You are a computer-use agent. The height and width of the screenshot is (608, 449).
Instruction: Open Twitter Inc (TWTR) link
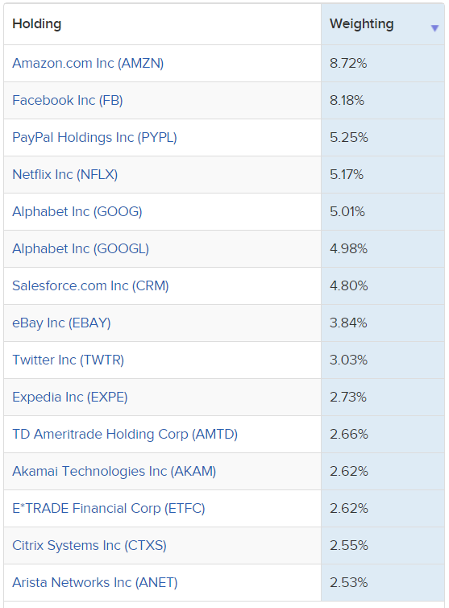69,360
